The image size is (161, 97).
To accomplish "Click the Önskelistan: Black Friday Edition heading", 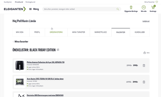I will (34, 50).
